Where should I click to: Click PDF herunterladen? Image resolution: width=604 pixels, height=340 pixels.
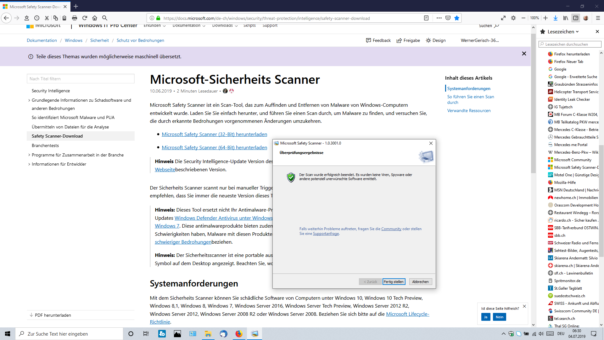(x=50, y=315)
